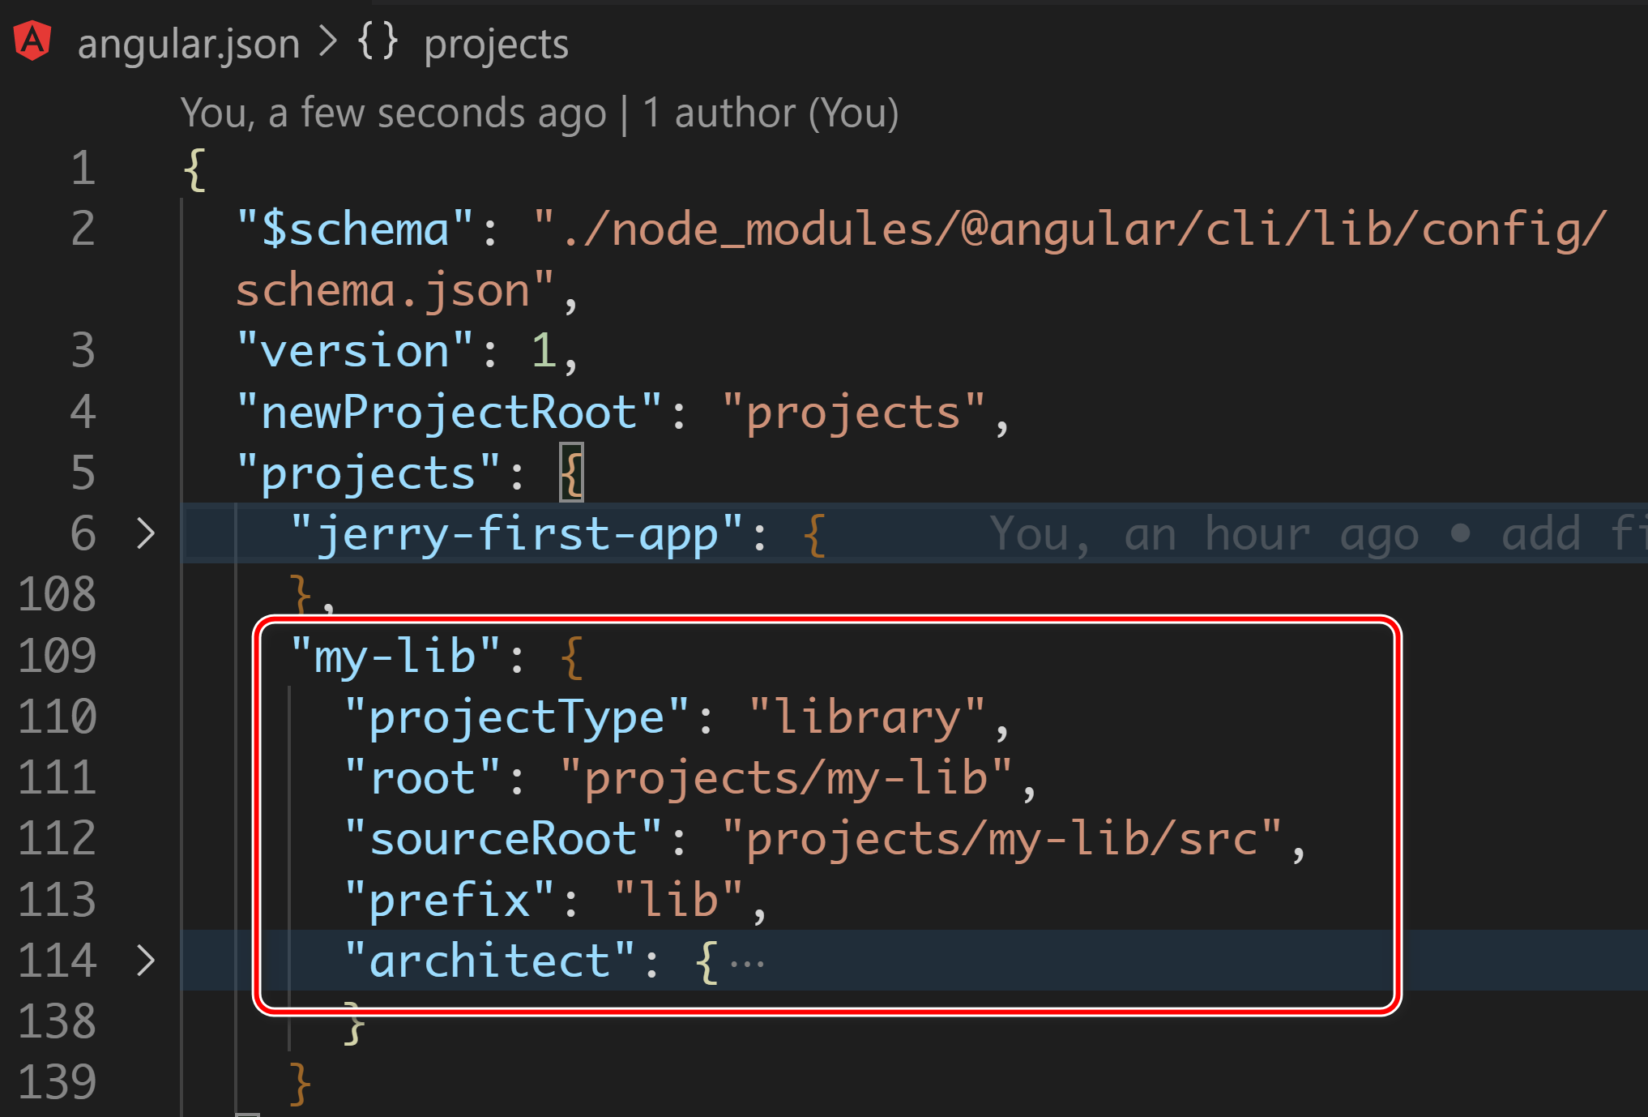This screenshot has width=1648, height=1117.
Task: Click the version value 1
Action: click(x=543, y=352)
